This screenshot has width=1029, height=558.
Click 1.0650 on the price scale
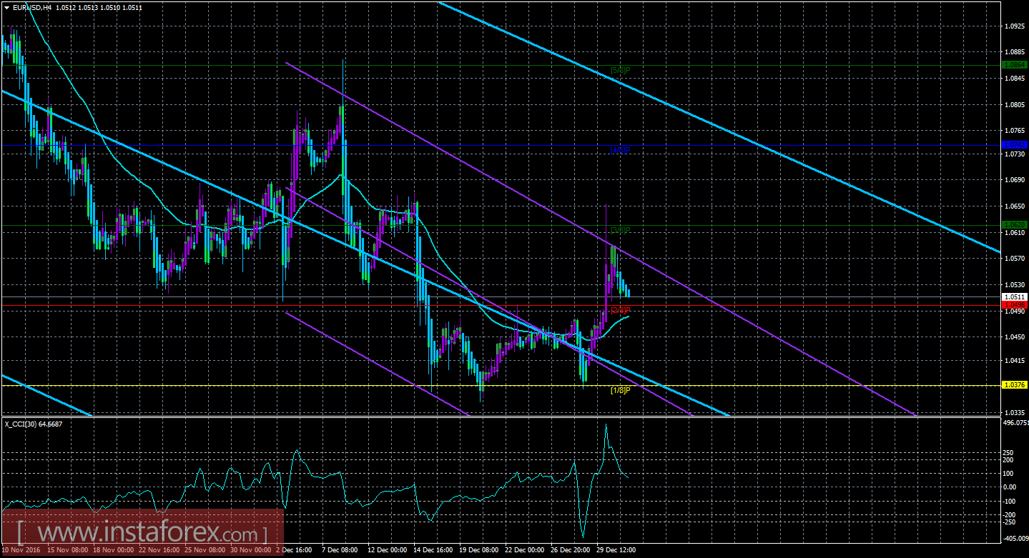[x=1015, y=206]
